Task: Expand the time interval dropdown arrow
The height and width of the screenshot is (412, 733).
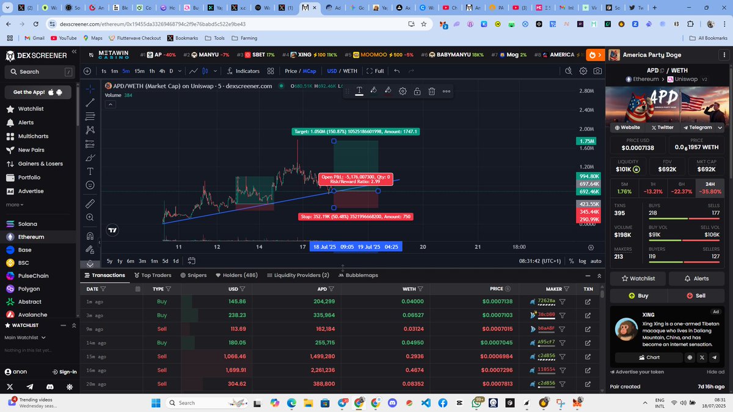Action: (179, 71)
